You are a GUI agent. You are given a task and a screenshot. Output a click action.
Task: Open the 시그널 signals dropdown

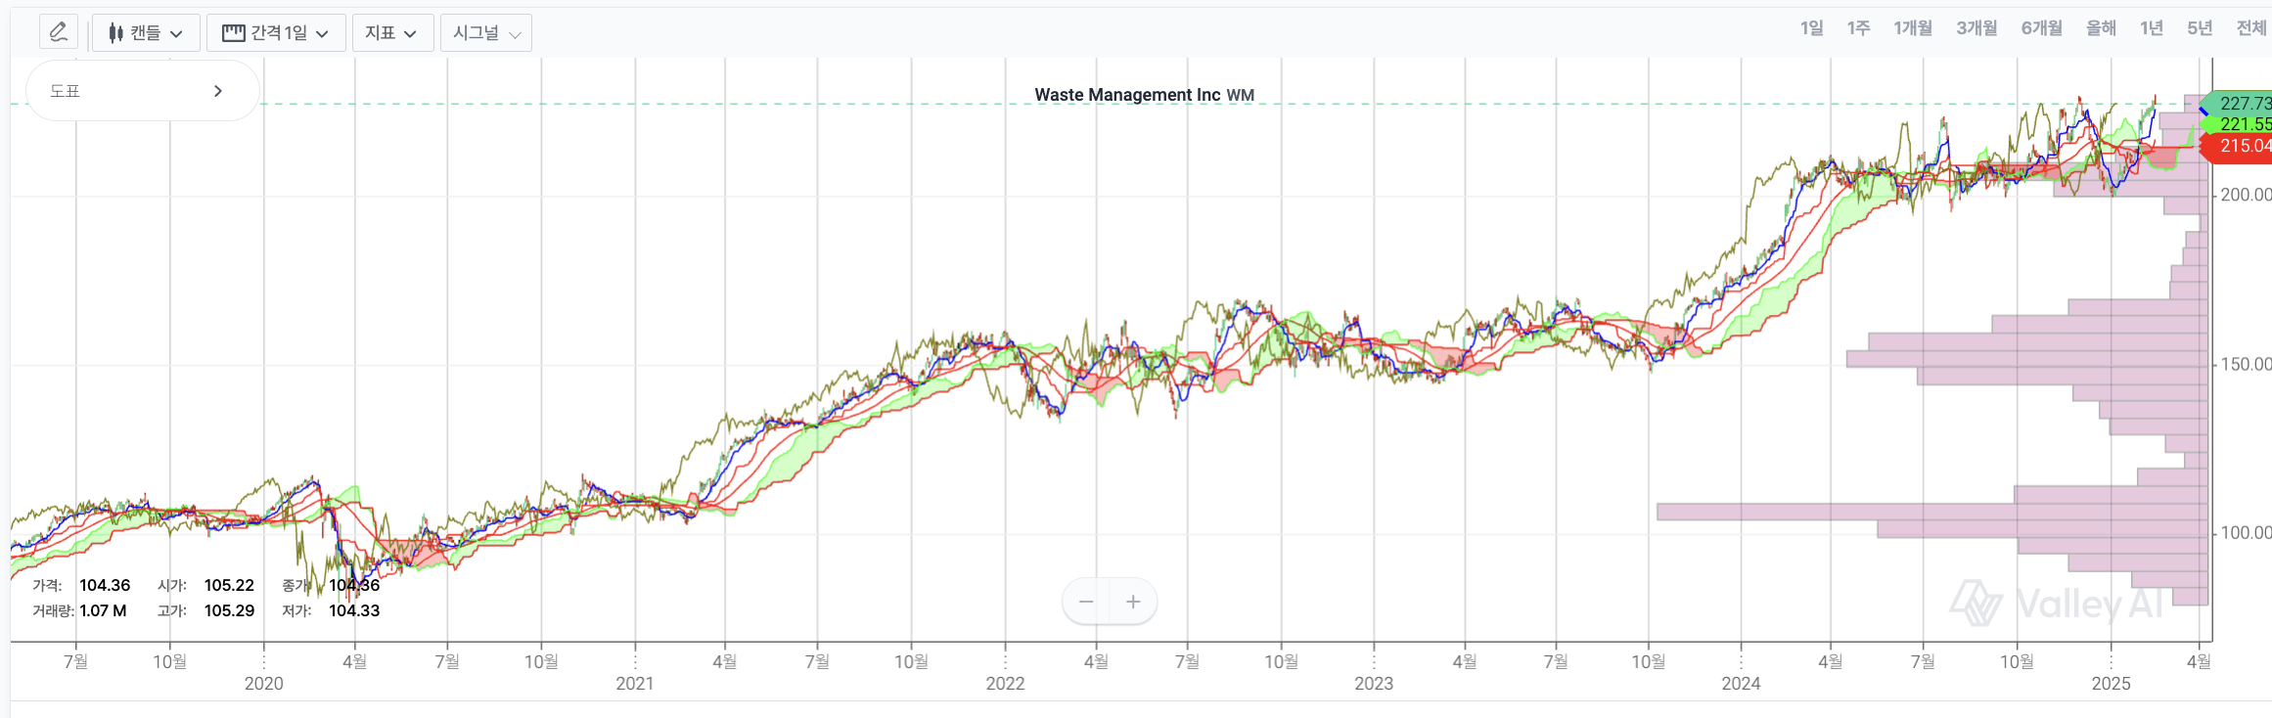(486, 33)
